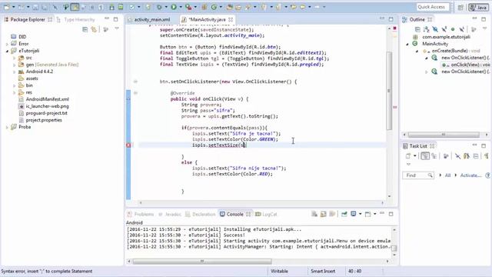
Task: Click the New file toolbar icon
Action: click(7, 7)
